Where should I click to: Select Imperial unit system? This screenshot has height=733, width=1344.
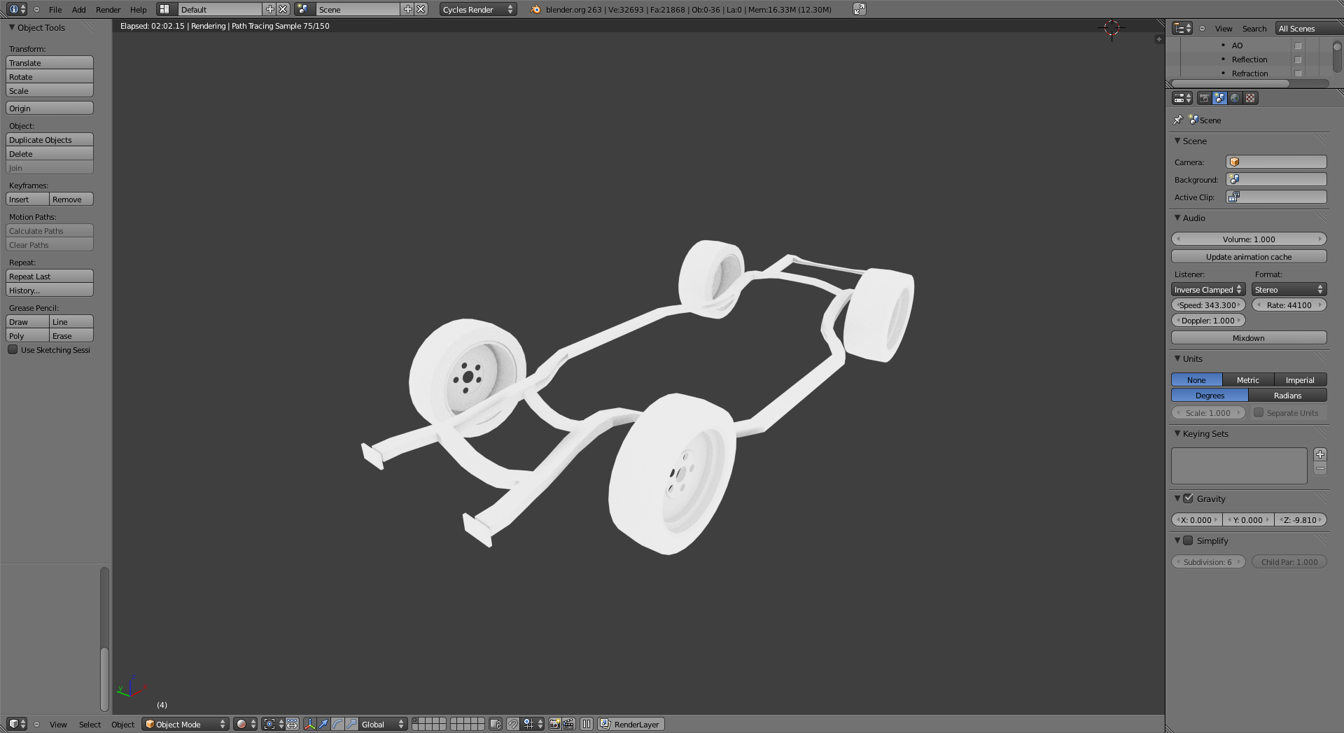pos(1300,379)
